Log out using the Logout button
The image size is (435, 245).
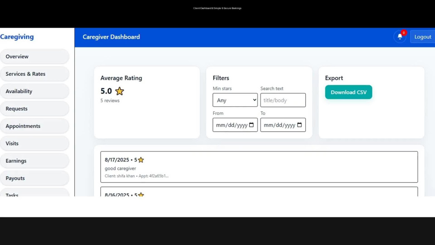coord(422,37)
